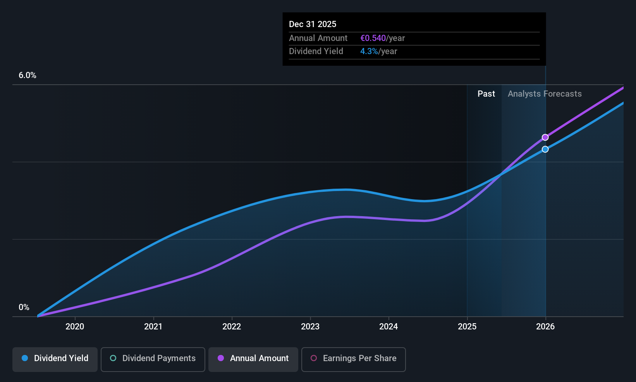Click the 2020 x-axis label

click(75, 327)
